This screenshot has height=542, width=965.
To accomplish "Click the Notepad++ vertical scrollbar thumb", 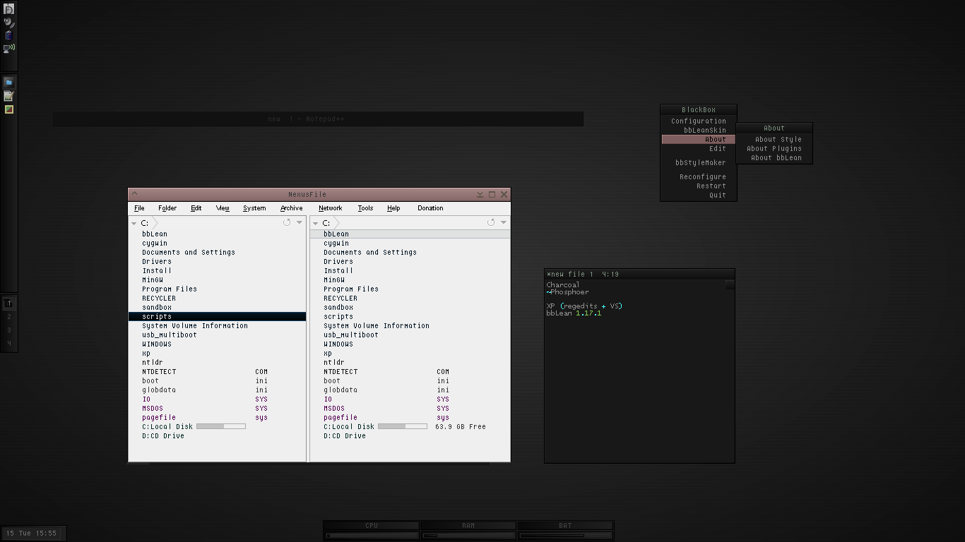I will point(730,285).
